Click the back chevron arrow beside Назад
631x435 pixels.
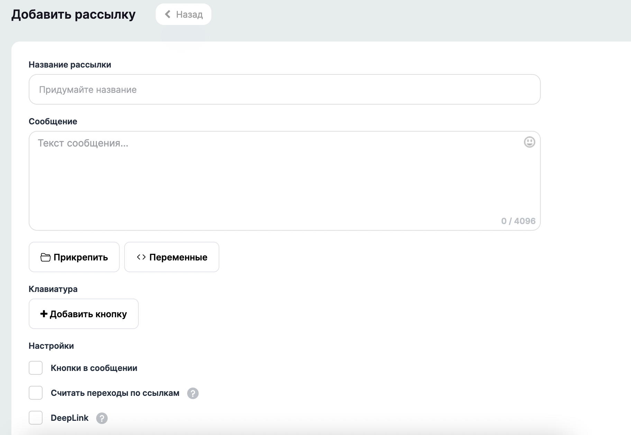(168, 14)
